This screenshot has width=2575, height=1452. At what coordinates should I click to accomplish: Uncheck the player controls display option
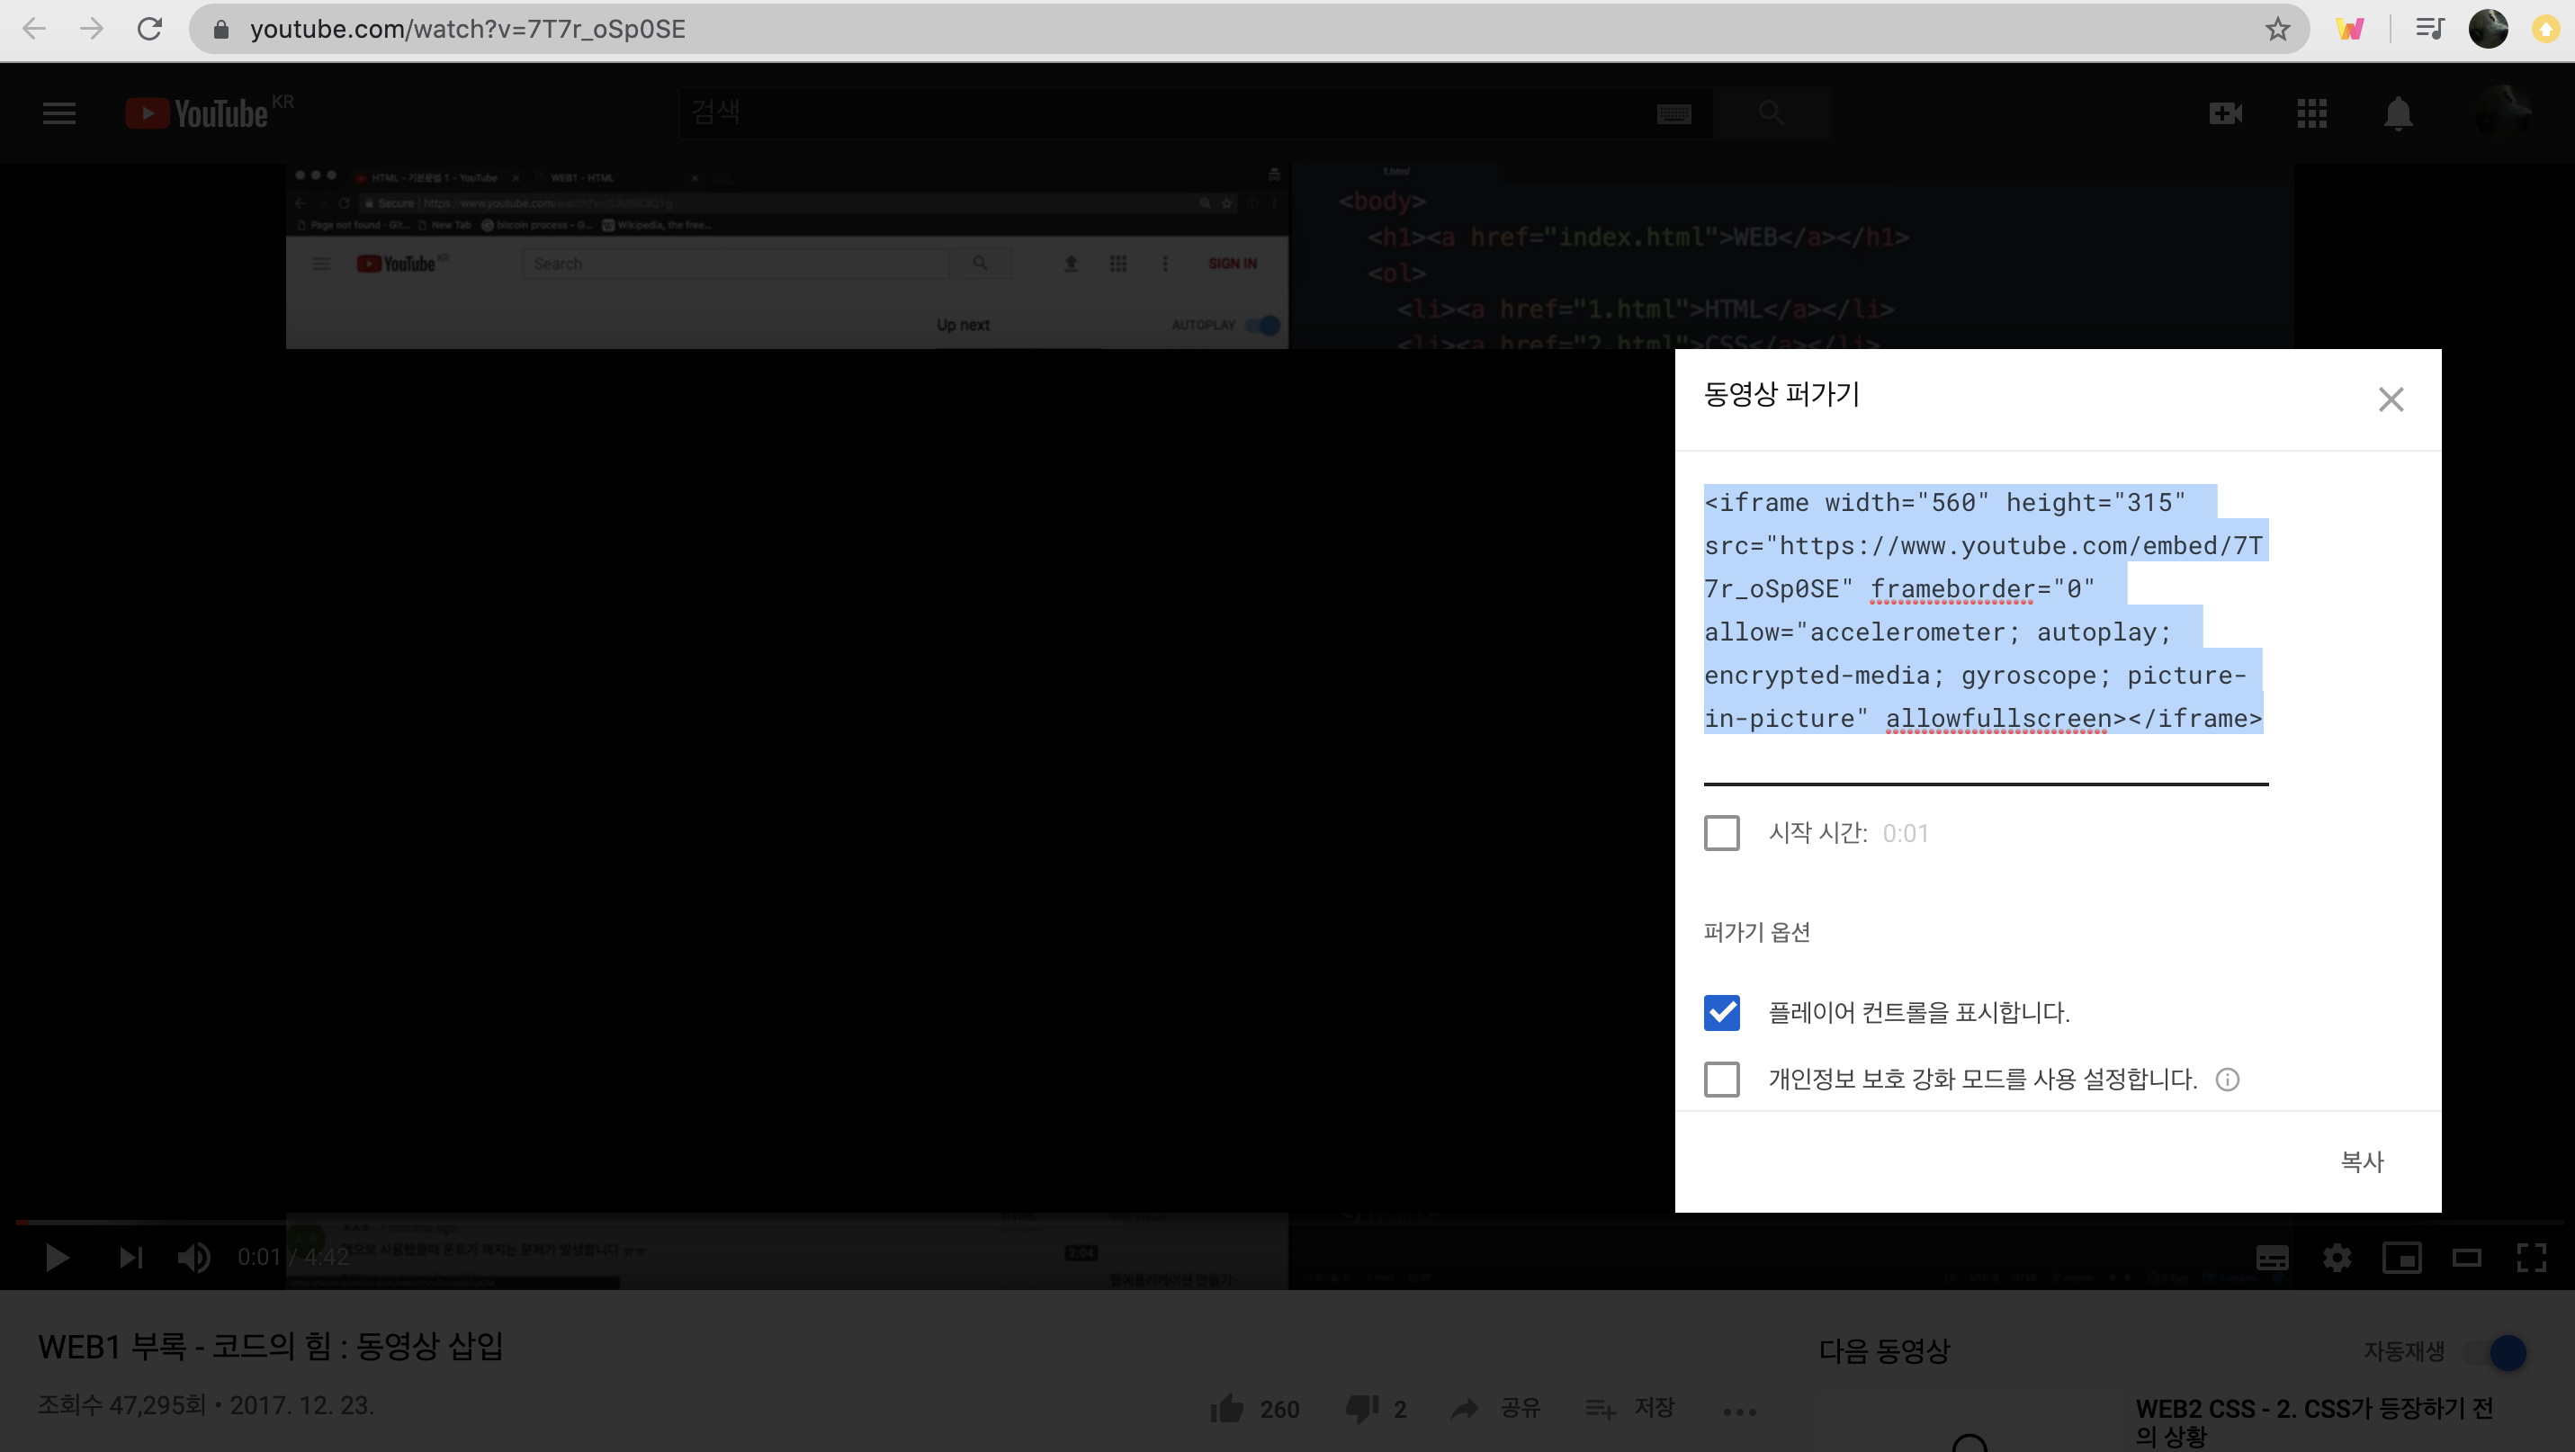(x=1721, y=1012)
